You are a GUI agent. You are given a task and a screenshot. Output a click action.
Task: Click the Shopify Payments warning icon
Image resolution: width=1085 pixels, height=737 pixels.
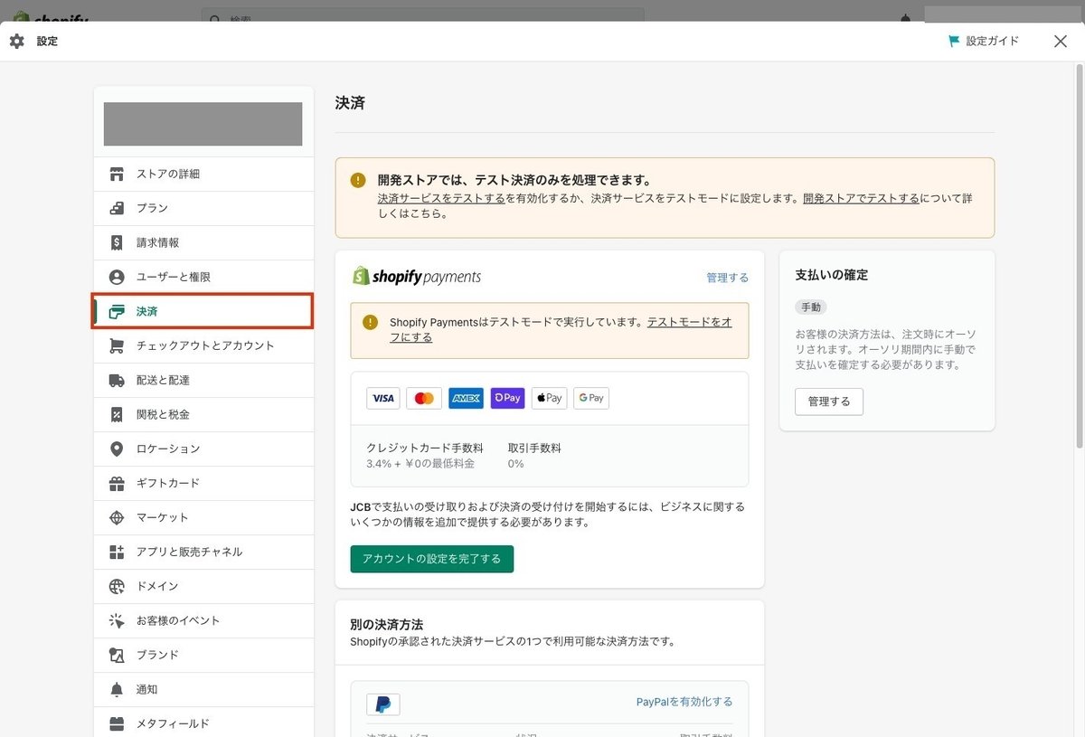pyautogui.click(x=370, y=322)
